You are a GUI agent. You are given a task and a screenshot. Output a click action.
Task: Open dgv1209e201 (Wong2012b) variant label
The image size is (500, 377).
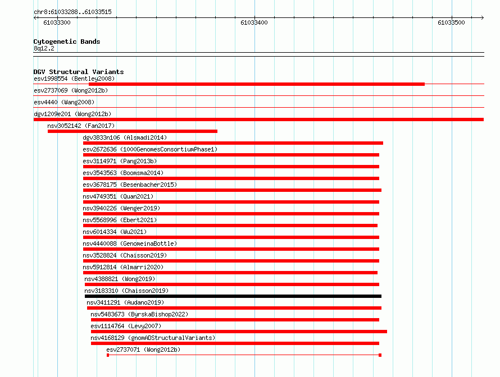[x=72, y=114]
